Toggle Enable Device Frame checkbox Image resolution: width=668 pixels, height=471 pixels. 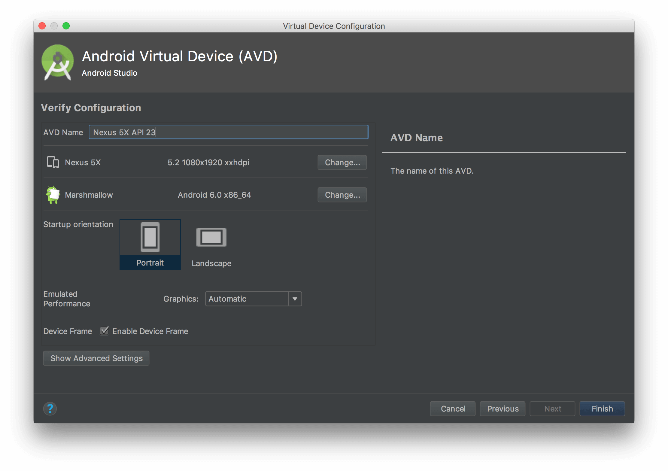click(x=104, y=331)
